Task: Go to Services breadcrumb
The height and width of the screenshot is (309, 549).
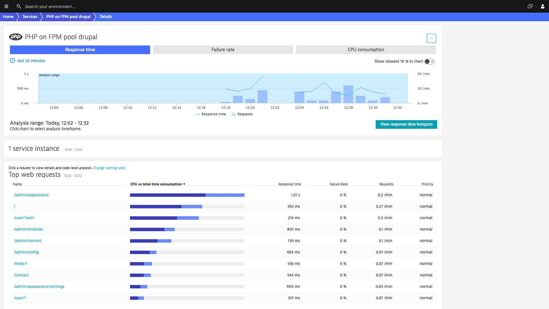Action: click(x=30, y=17)
